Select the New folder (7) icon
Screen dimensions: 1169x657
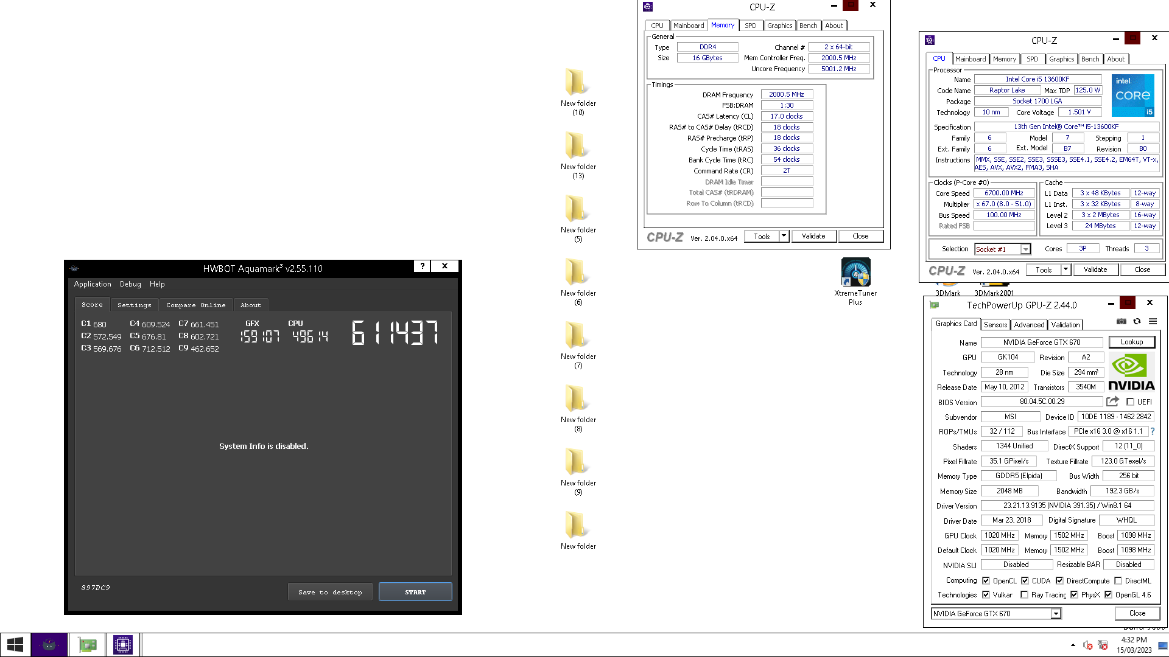pyautogui.click(x=578, y=344)
